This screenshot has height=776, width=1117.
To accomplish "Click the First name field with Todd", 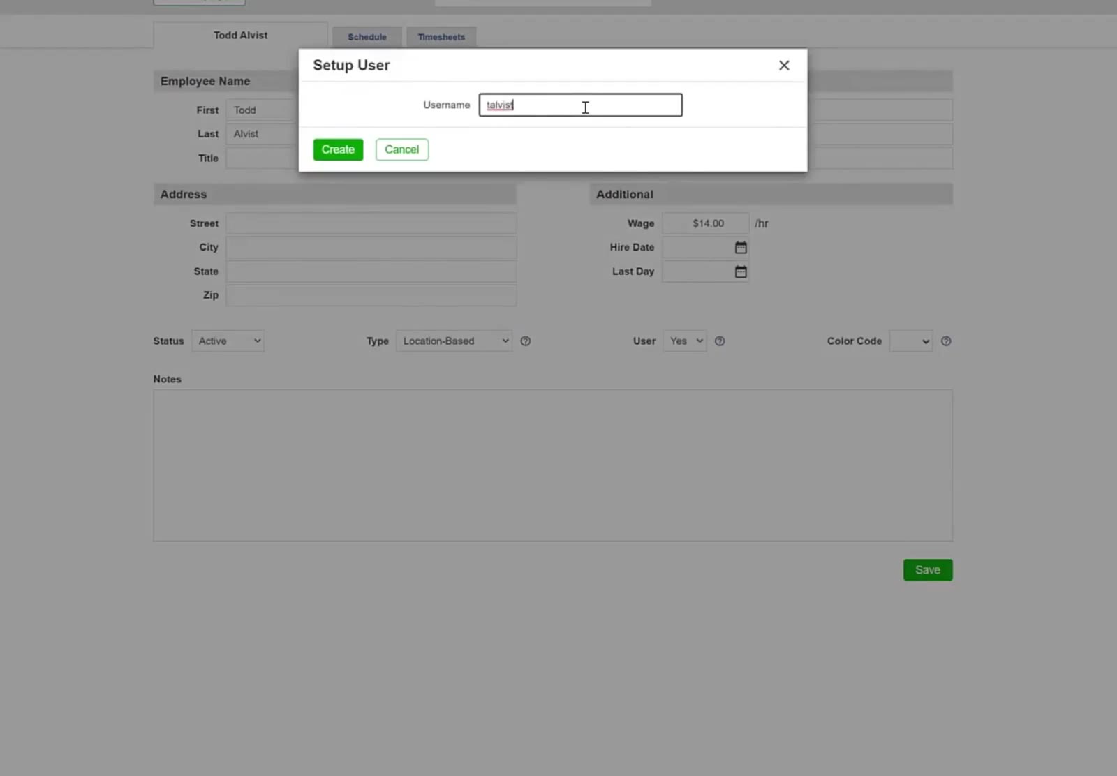I will click(262, 110).
